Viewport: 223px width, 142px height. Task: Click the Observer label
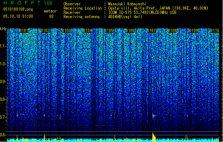point(72,4)
